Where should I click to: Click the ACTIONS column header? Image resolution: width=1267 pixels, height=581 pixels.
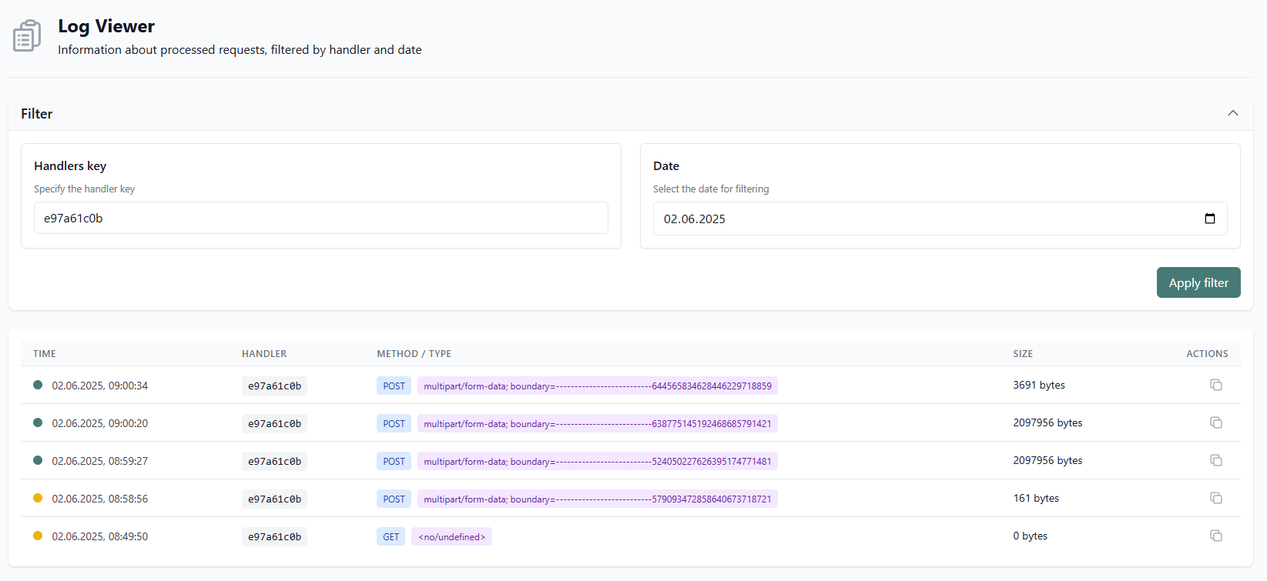coord(1207,354)
